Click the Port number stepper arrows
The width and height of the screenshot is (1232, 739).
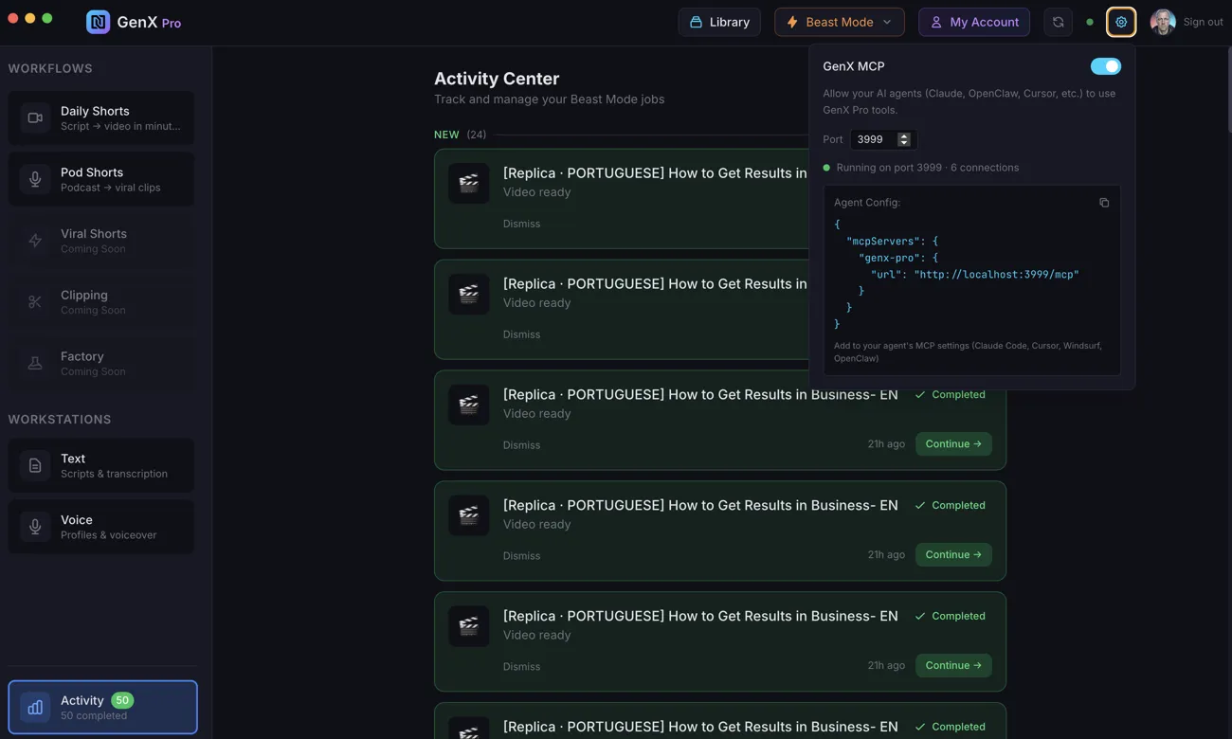tap(904, 139)
